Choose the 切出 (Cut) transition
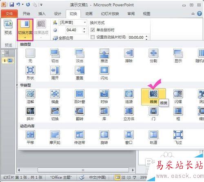Viewport: 204px width, 182px height. [x=55, y=56]
